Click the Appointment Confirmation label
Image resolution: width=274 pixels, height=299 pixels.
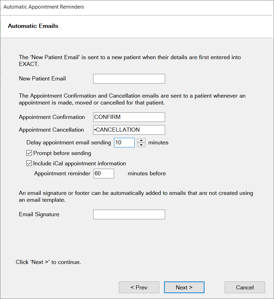[x=52, y=117]
